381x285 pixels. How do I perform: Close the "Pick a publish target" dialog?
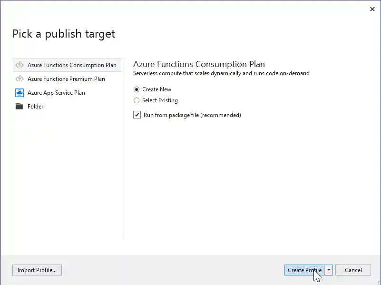tap(372, 9)
